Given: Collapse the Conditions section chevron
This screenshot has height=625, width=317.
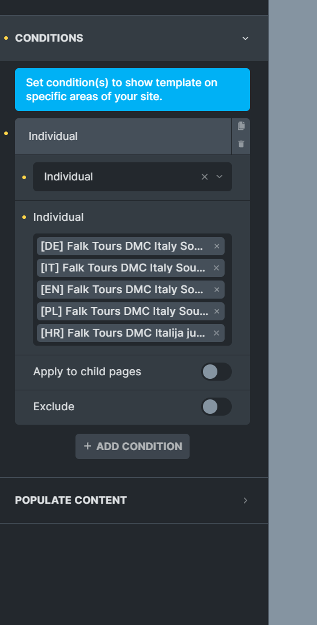Looking at the screenshot, I should tap(245, 38).
